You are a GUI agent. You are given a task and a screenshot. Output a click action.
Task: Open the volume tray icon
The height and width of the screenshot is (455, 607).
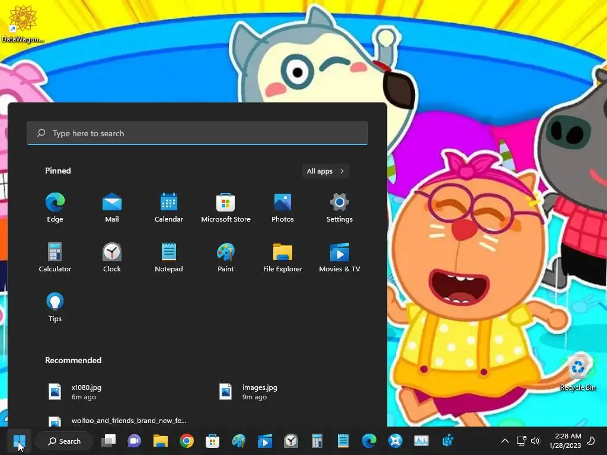(535, 441)
